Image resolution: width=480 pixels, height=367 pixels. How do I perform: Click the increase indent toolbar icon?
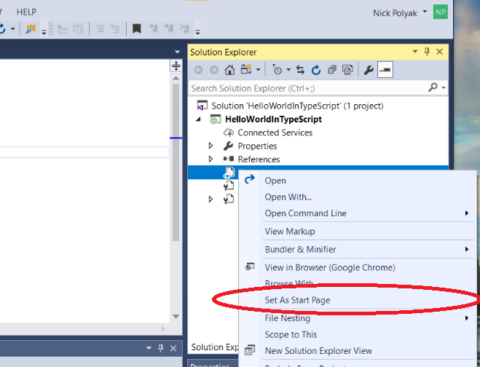pyautogui.click(x=100, y=29)
